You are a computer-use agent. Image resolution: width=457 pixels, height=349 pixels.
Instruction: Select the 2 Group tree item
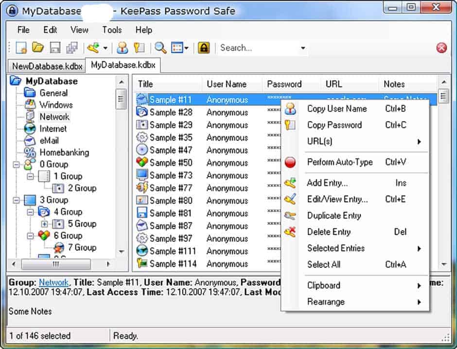point(82,188)
